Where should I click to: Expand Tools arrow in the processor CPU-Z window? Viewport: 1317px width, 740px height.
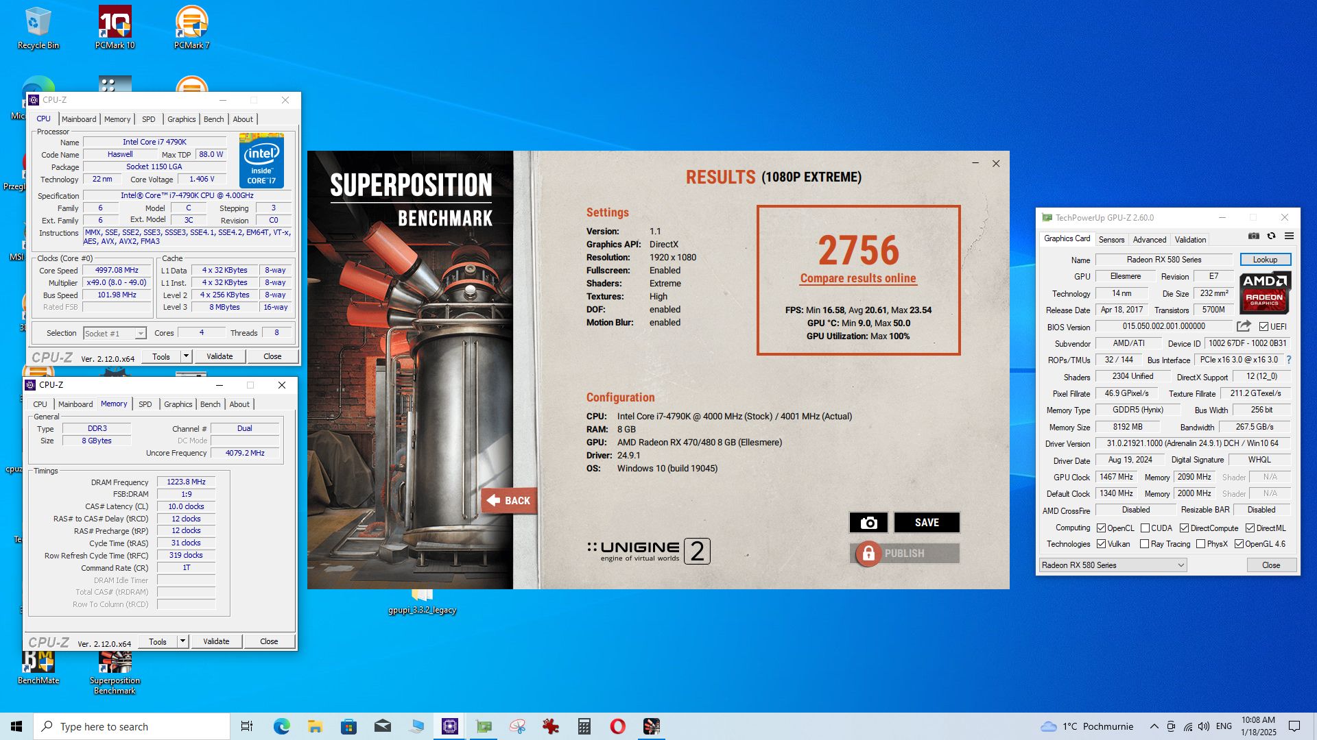tap(186, 356)
